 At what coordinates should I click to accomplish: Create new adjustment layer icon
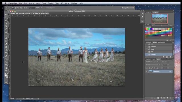tap(161, 98)
